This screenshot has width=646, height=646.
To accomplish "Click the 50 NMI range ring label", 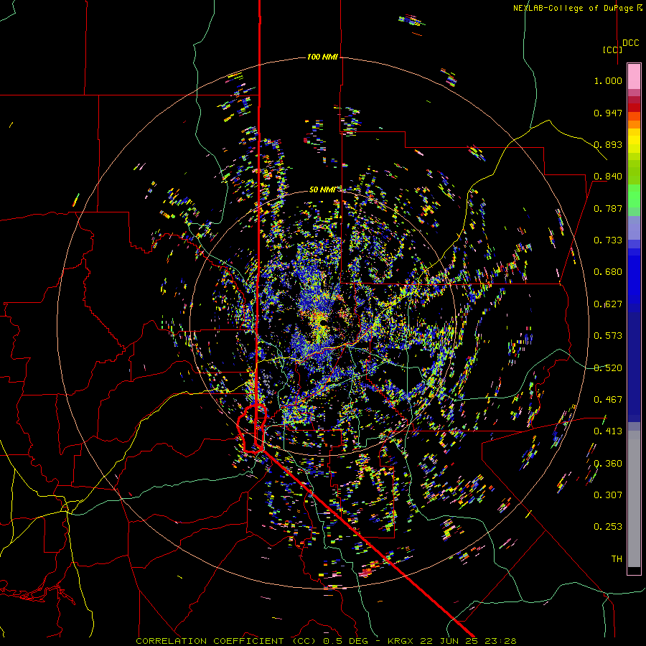I will click(x=322, y=189).
